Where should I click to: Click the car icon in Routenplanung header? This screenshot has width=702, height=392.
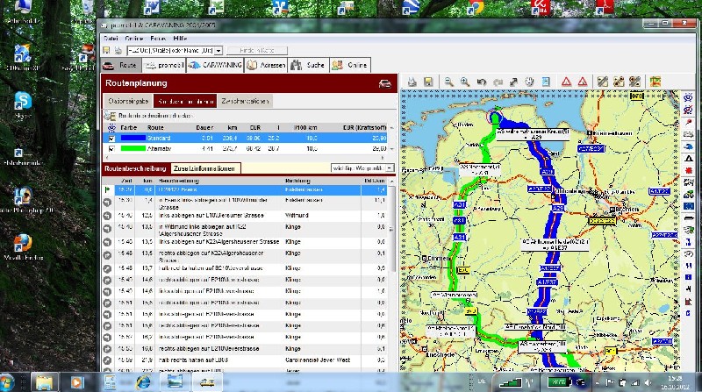383,84
